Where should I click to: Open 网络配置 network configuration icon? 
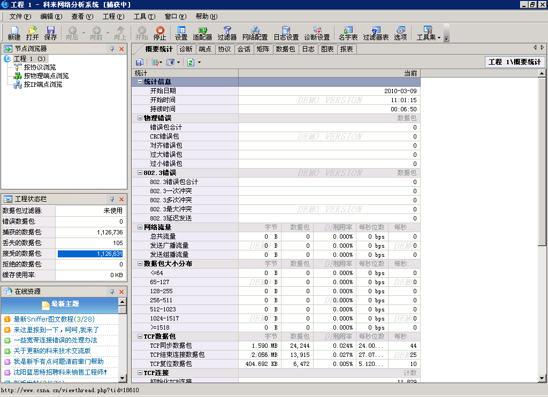point(254,32)
